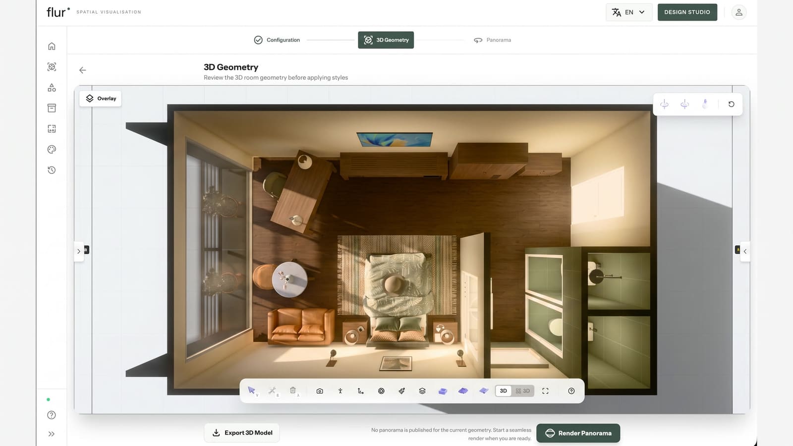Select the build tools (wrench) tool

tap(272, 390)
